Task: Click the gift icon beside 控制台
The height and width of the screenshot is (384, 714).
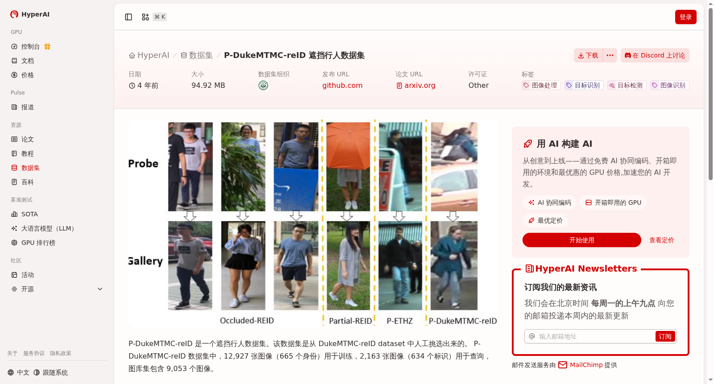Action: 47,46
